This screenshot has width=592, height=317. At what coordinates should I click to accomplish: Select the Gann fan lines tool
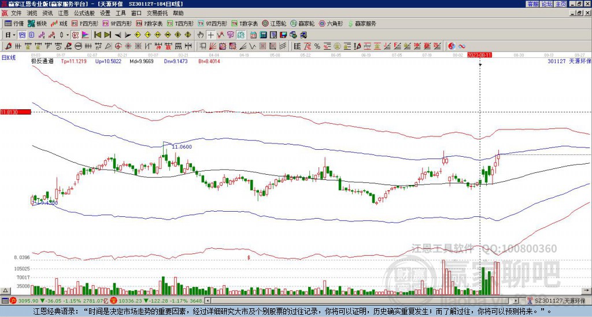(x=213, y=46)
